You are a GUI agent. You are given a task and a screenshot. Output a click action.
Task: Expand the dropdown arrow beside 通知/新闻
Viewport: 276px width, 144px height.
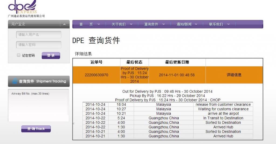[196, 24]
